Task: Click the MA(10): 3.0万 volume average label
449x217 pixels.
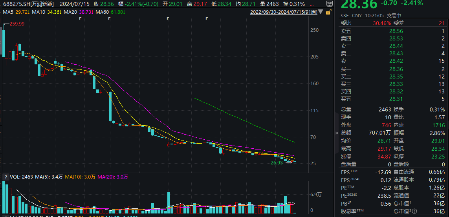Action: coord(80,177)
